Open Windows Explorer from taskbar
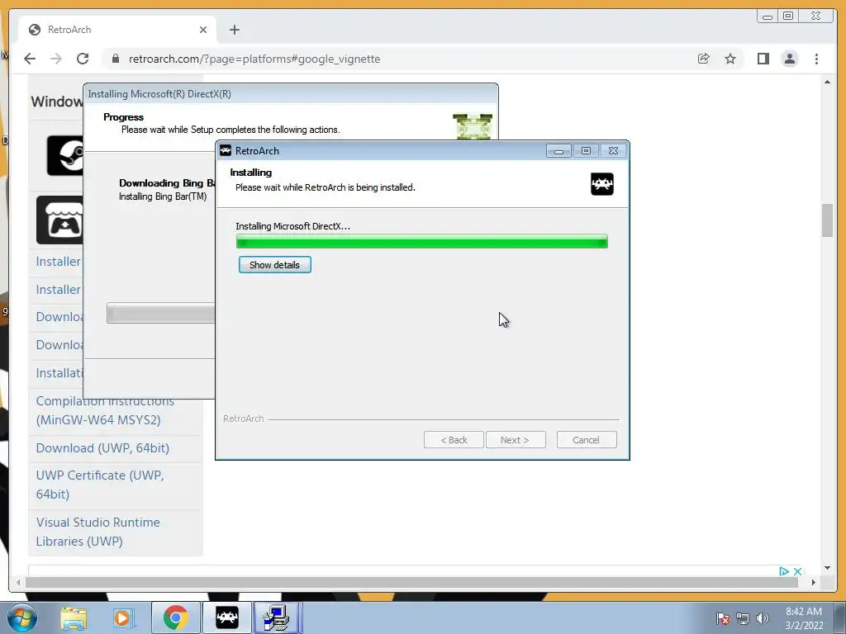 tap(74, 617)
